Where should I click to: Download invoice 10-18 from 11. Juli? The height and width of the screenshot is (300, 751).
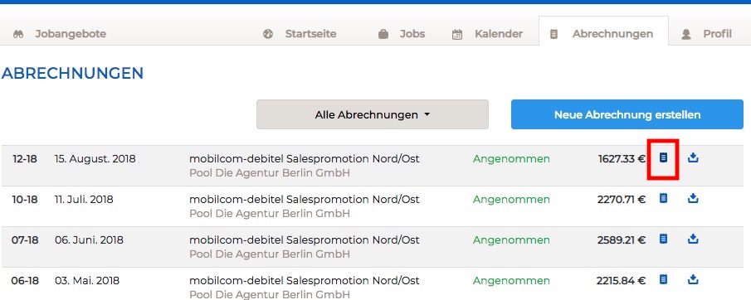(x=693, y=198)
